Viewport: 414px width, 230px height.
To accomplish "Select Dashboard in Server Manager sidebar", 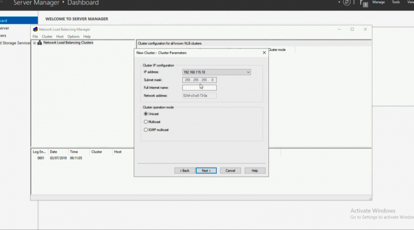I will [19, 20].
